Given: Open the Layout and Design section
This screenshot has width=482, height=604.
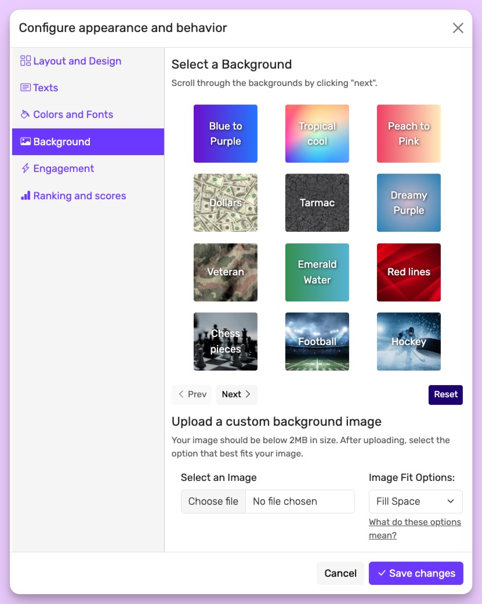Looking at the screenshot, I should (x=88, y=61).
